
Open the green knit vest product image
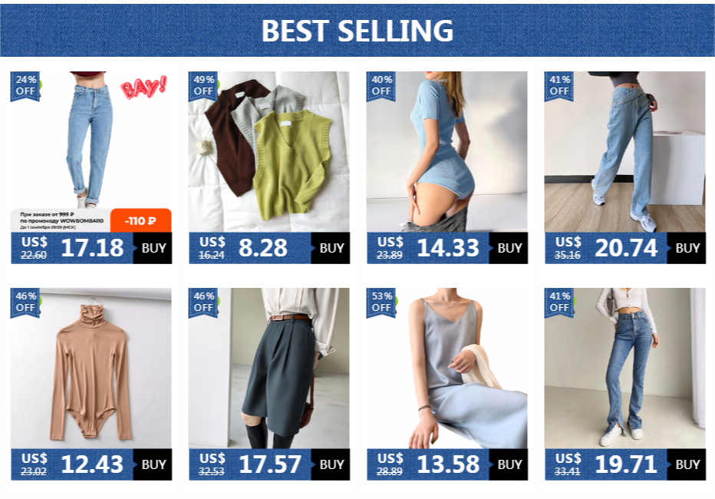pyautogui.click(x=269, y=151)
